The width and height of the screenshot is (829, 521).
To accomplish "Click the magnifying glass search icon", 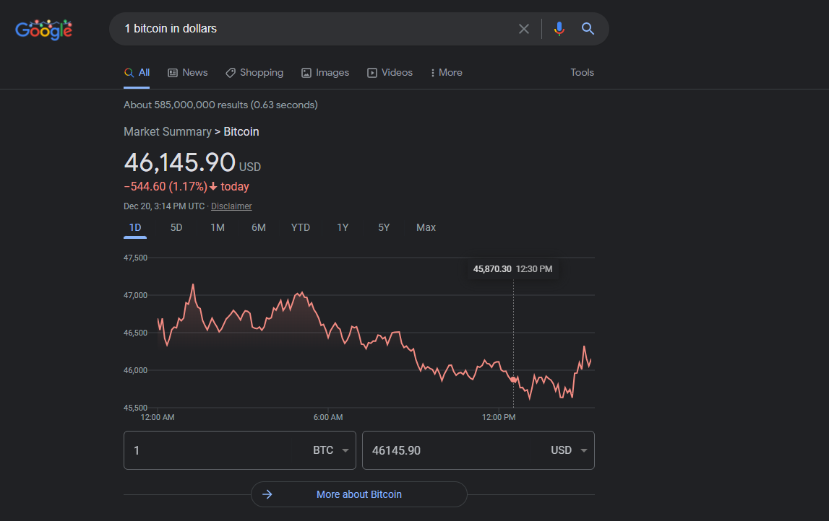I will [x=588, y=29].
